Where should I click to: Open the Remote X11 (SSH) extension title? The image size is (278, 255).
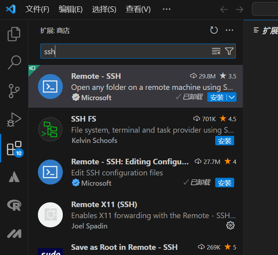pyautogui.click(x=104, y=204)
